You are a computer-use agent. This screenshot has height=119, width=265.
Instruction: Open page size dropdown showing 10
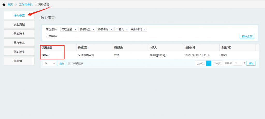pyautogui.click(x=49, y=64)
